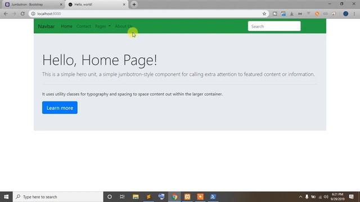Click the 'Hello, Home Page!' heading

pyautogui.click(x=100, y=60)
